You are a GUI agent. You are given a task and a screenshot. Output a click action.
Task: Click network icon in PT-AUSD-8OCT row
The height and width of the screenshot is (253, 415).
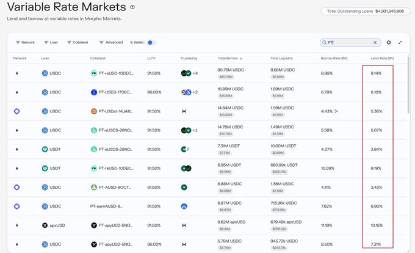[16, 187]
